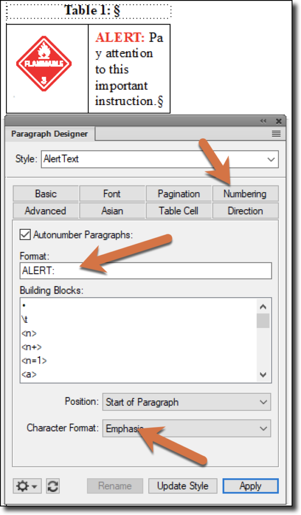
Task: Select the Numbering tab
Action: click(x=245, y=194)
